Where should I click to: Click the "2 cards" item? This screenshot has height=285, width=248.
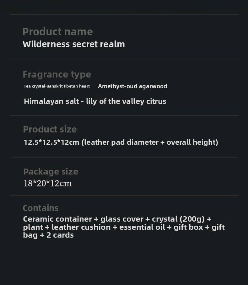pos(60,235)
